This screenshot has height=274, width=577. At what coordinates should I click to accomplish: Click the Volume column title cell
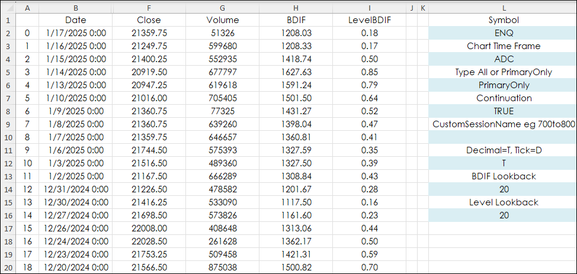point(223,20)
